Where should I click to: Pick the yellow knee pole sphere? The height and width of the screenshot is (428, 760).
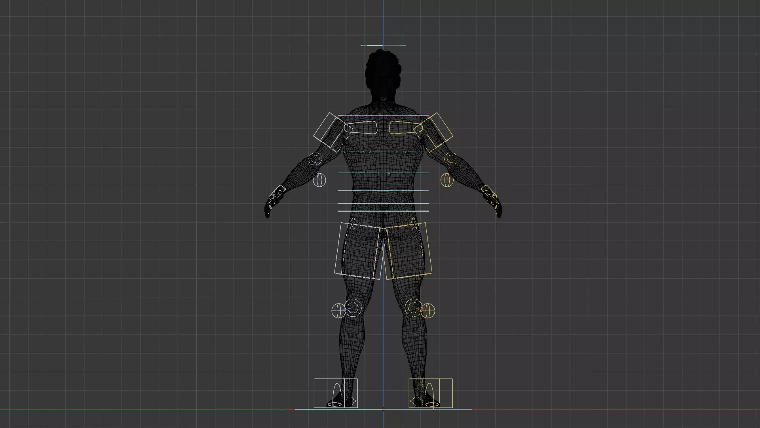[x=428, y=311]
